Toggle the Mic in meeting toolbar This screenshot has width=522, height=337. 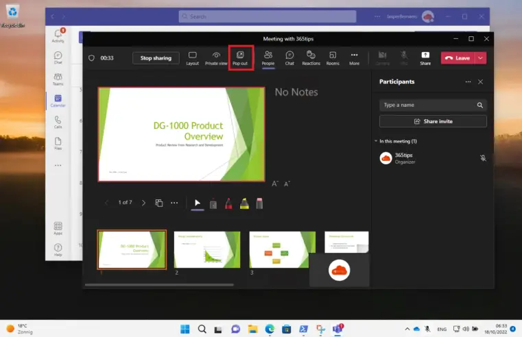point(404,58)
